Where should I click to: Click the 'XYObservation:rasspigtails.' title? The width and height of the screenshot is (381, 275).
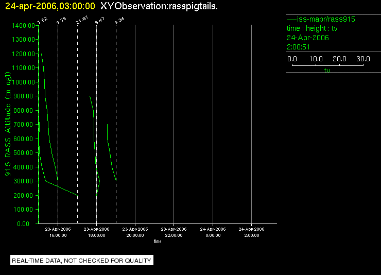point(159,6)
